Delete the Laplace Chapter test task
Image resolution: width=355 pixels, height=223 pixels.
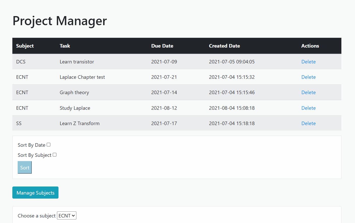[x=309, y=77]
